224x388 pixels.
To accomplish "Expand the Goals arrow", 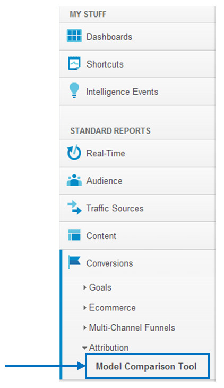I will (85, 287).
